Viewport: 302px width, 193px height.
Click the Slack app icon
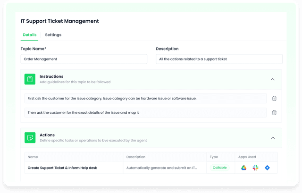click(255, 168)
